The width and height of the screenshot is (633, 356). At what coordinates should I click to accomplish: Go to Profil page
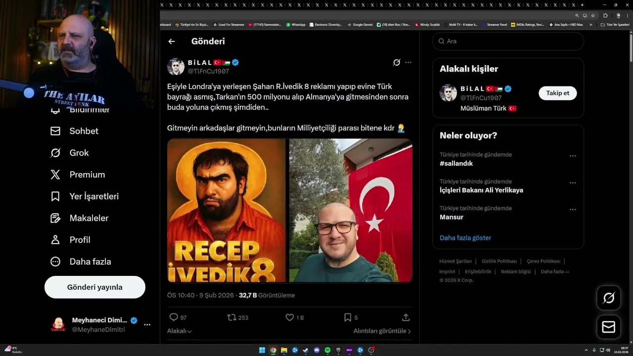(x=70, y=240)
